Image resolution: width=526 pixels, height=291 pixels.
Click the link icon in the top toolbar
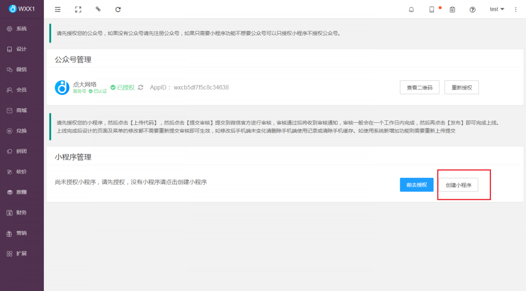coord(97,9)
